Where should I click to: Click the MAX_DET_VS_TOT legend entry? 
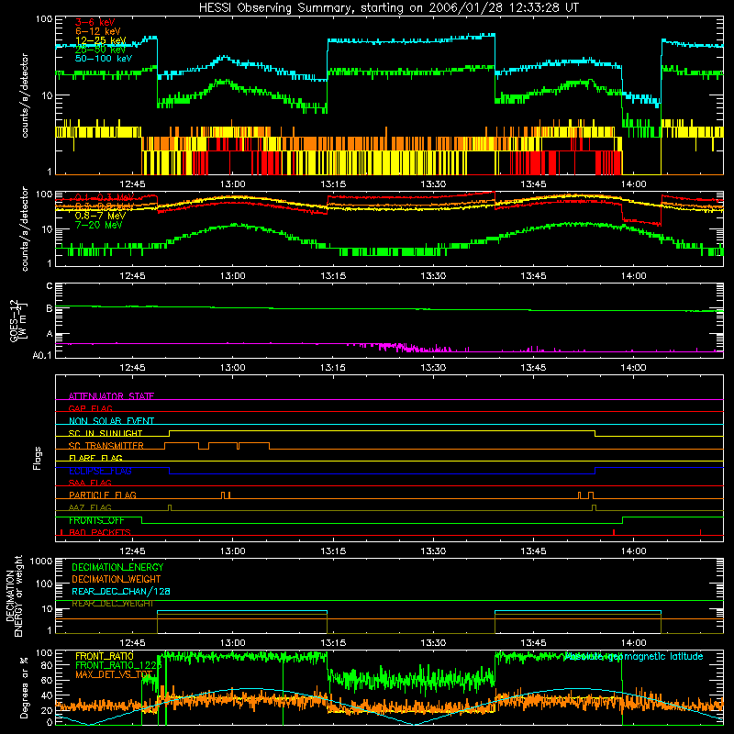pos(114,674)
